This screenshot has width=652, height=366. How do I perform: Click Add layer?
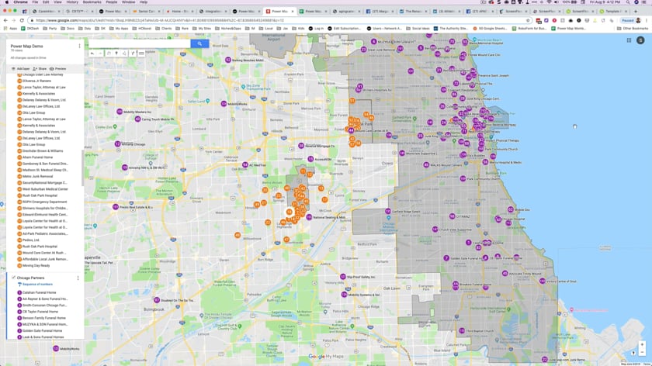coord(21,68)
